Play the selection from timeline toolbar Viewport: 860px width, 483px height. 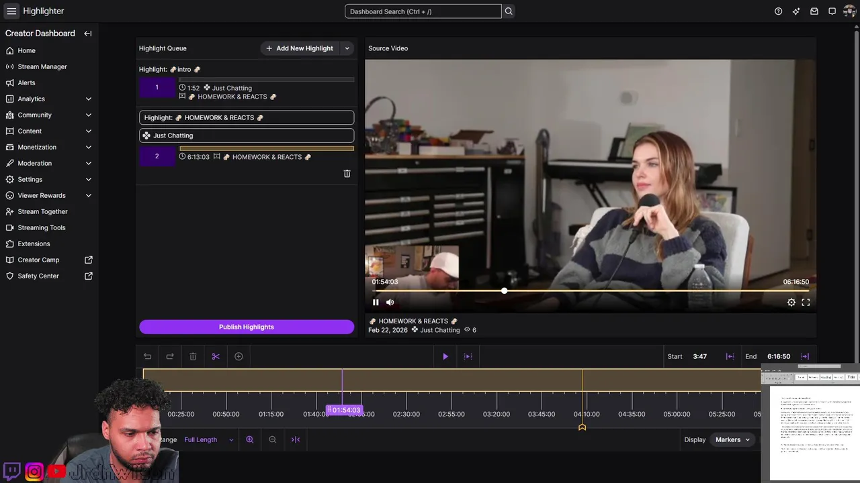(x=445, y=356)
